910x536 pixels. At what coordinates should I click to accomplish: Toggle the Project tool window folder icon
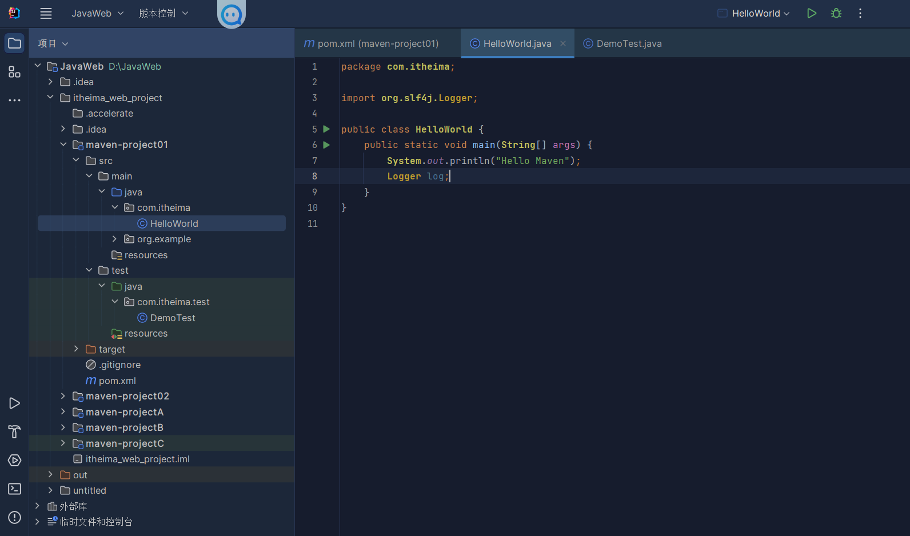(x=14, y=43)
